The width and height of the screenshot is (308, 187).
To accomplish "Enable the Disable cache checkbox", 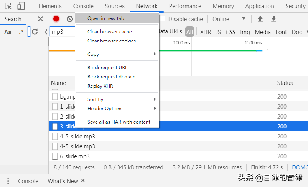I will tap(163, 19).
